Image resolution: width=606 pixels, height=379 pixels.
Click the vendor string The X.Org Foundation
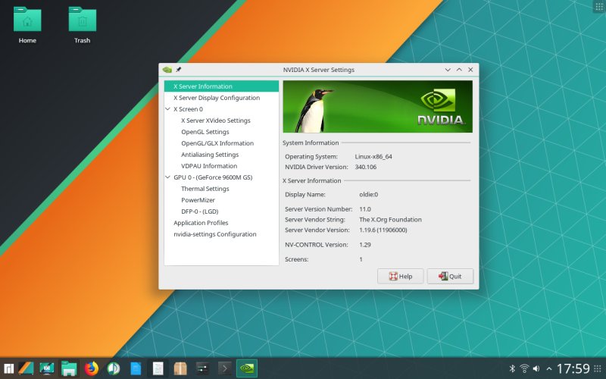point(390,220)
